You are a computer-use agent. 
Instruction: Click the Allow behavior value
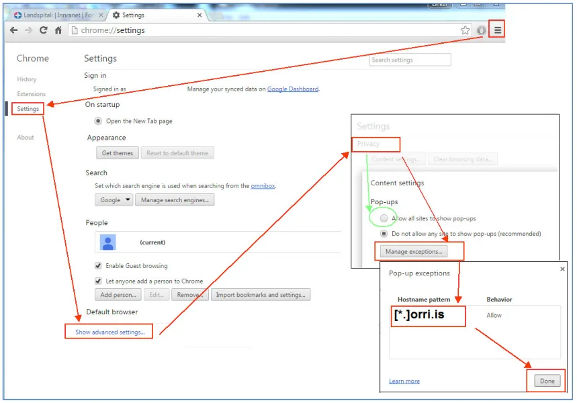coord(494,316)
